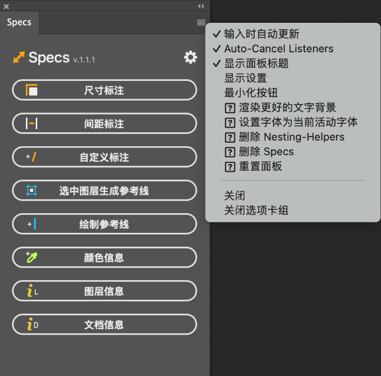Click the green eyedropper icon

[32, 257]
